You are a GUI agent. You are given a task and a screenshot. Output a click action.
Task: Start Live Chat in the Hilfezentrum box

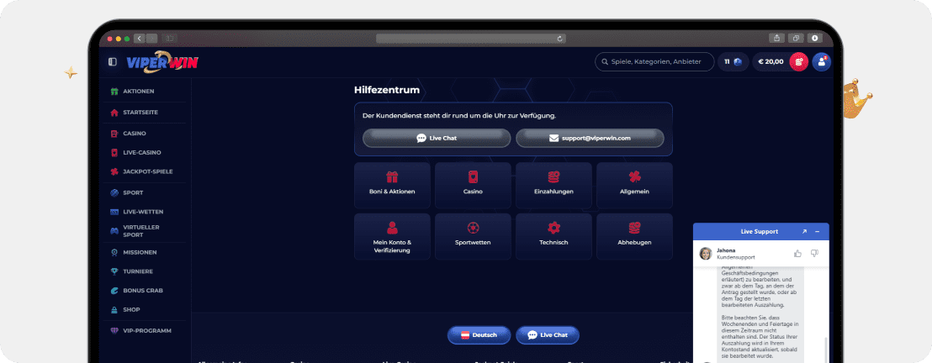(437, 138)
